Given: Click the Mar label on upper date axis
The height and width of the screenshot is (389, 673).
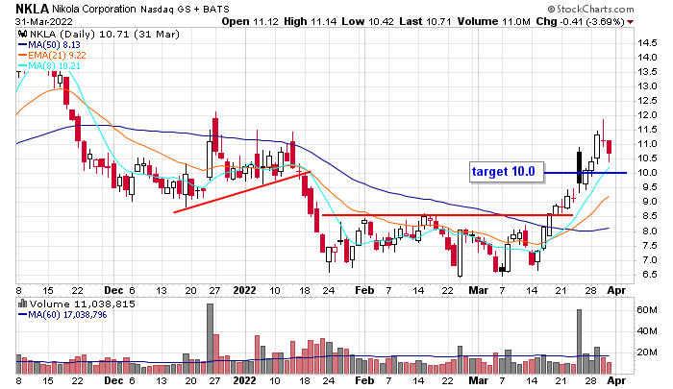Looking at the screenshot, I should [478, 290].
